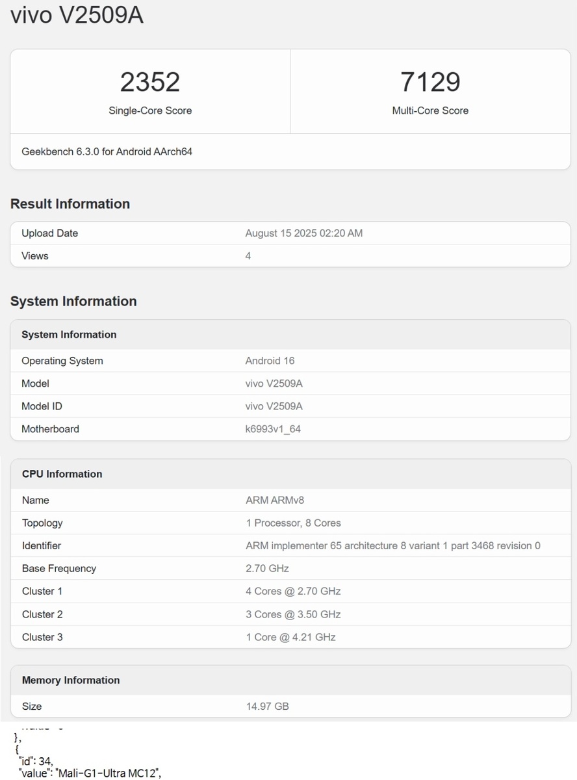Click the Memory Information table header

(290, 680)
